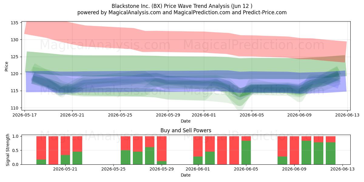The height and width of the screenshot is (182, 364).
Task: Click the 'Date' label under the price chart
Action: pos(186,121)
